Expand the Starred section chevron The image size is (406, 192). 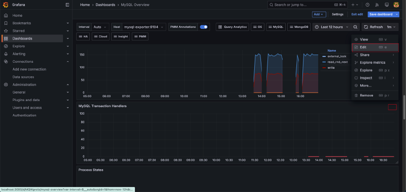click(67, 31)
